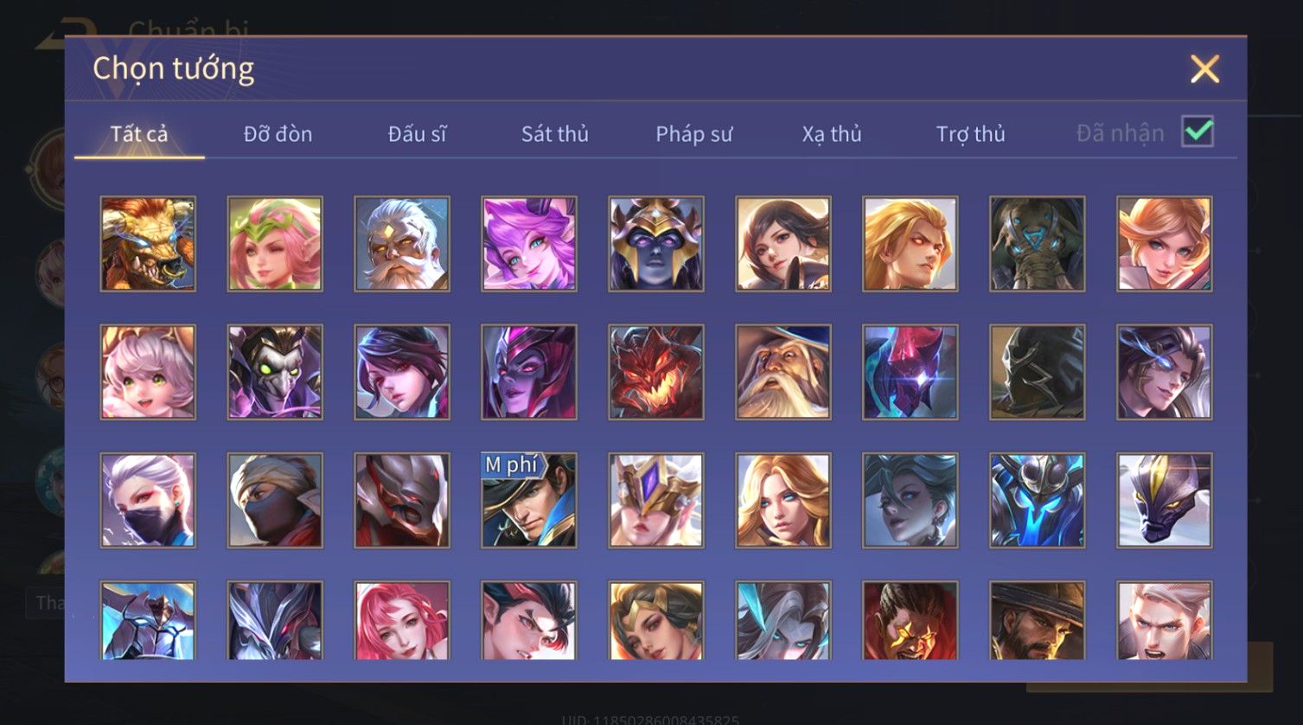The width and height of the screenshot is (1303, 725).
Task: Select the Tất cả tab
Action: click(139, 134)
